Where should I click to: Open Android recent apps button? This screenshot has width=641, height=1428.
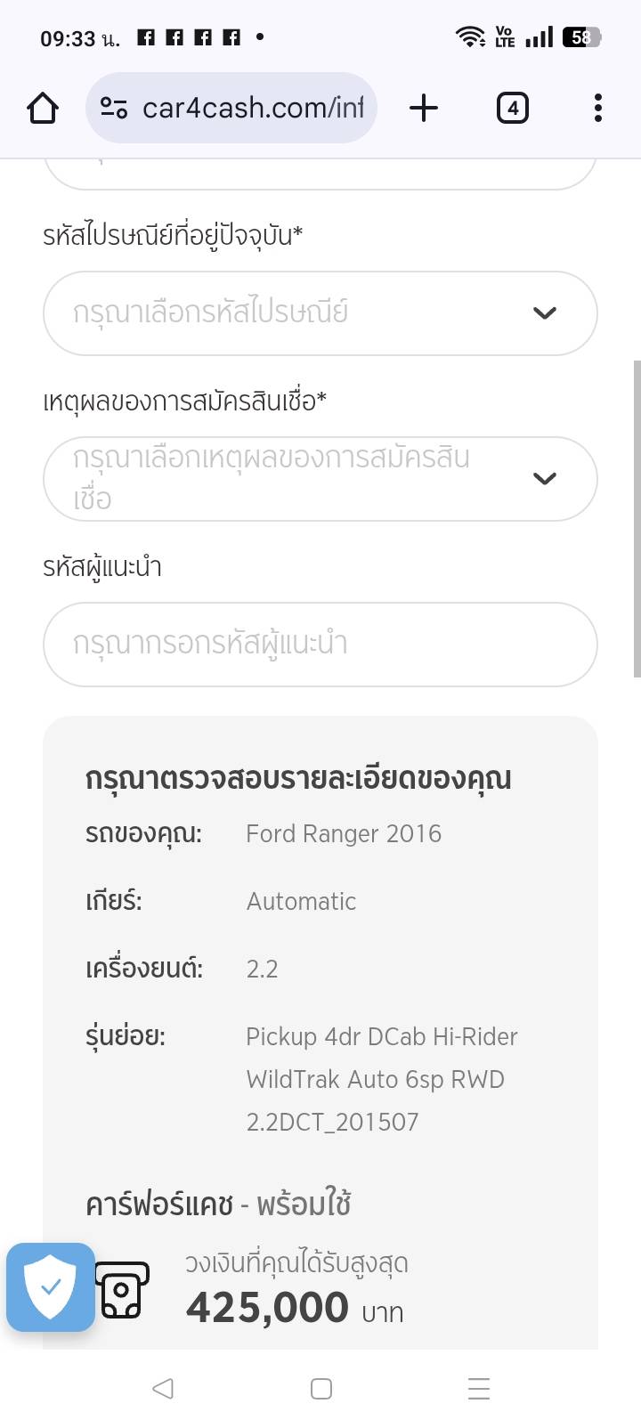click(478, 1389)
